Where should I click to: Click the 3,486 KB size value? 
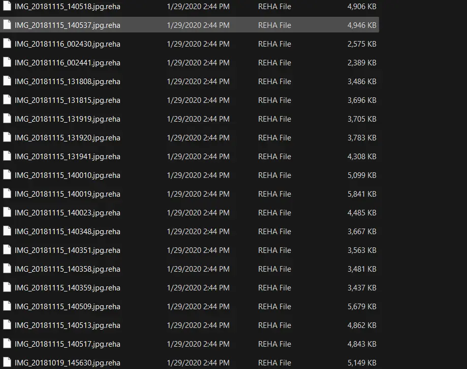[362, 82]
